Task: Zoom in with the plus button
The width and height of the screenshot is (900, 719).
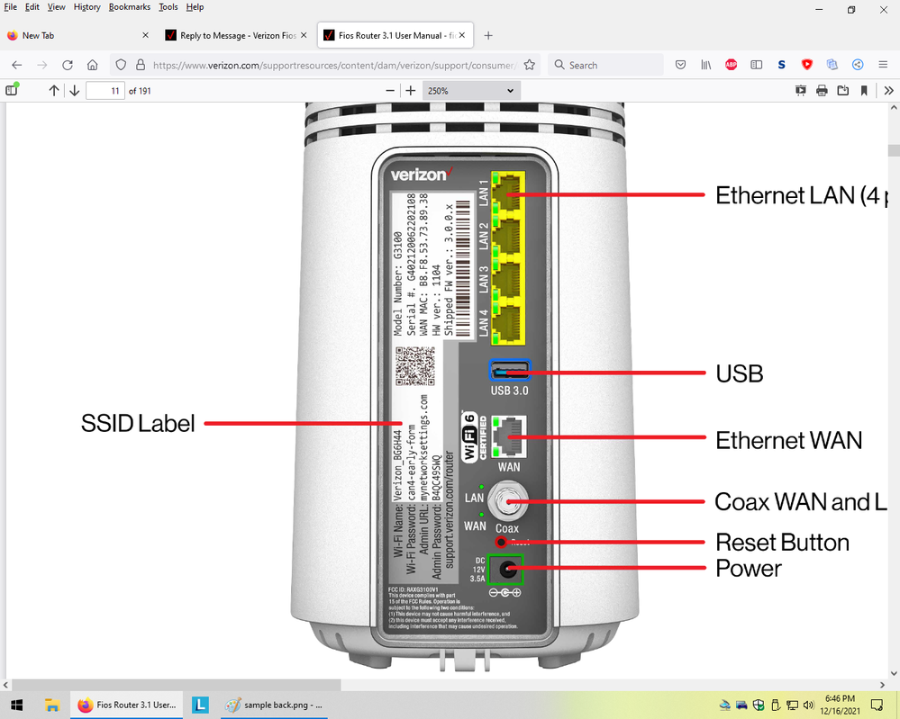Action: [x=411, y=91]
